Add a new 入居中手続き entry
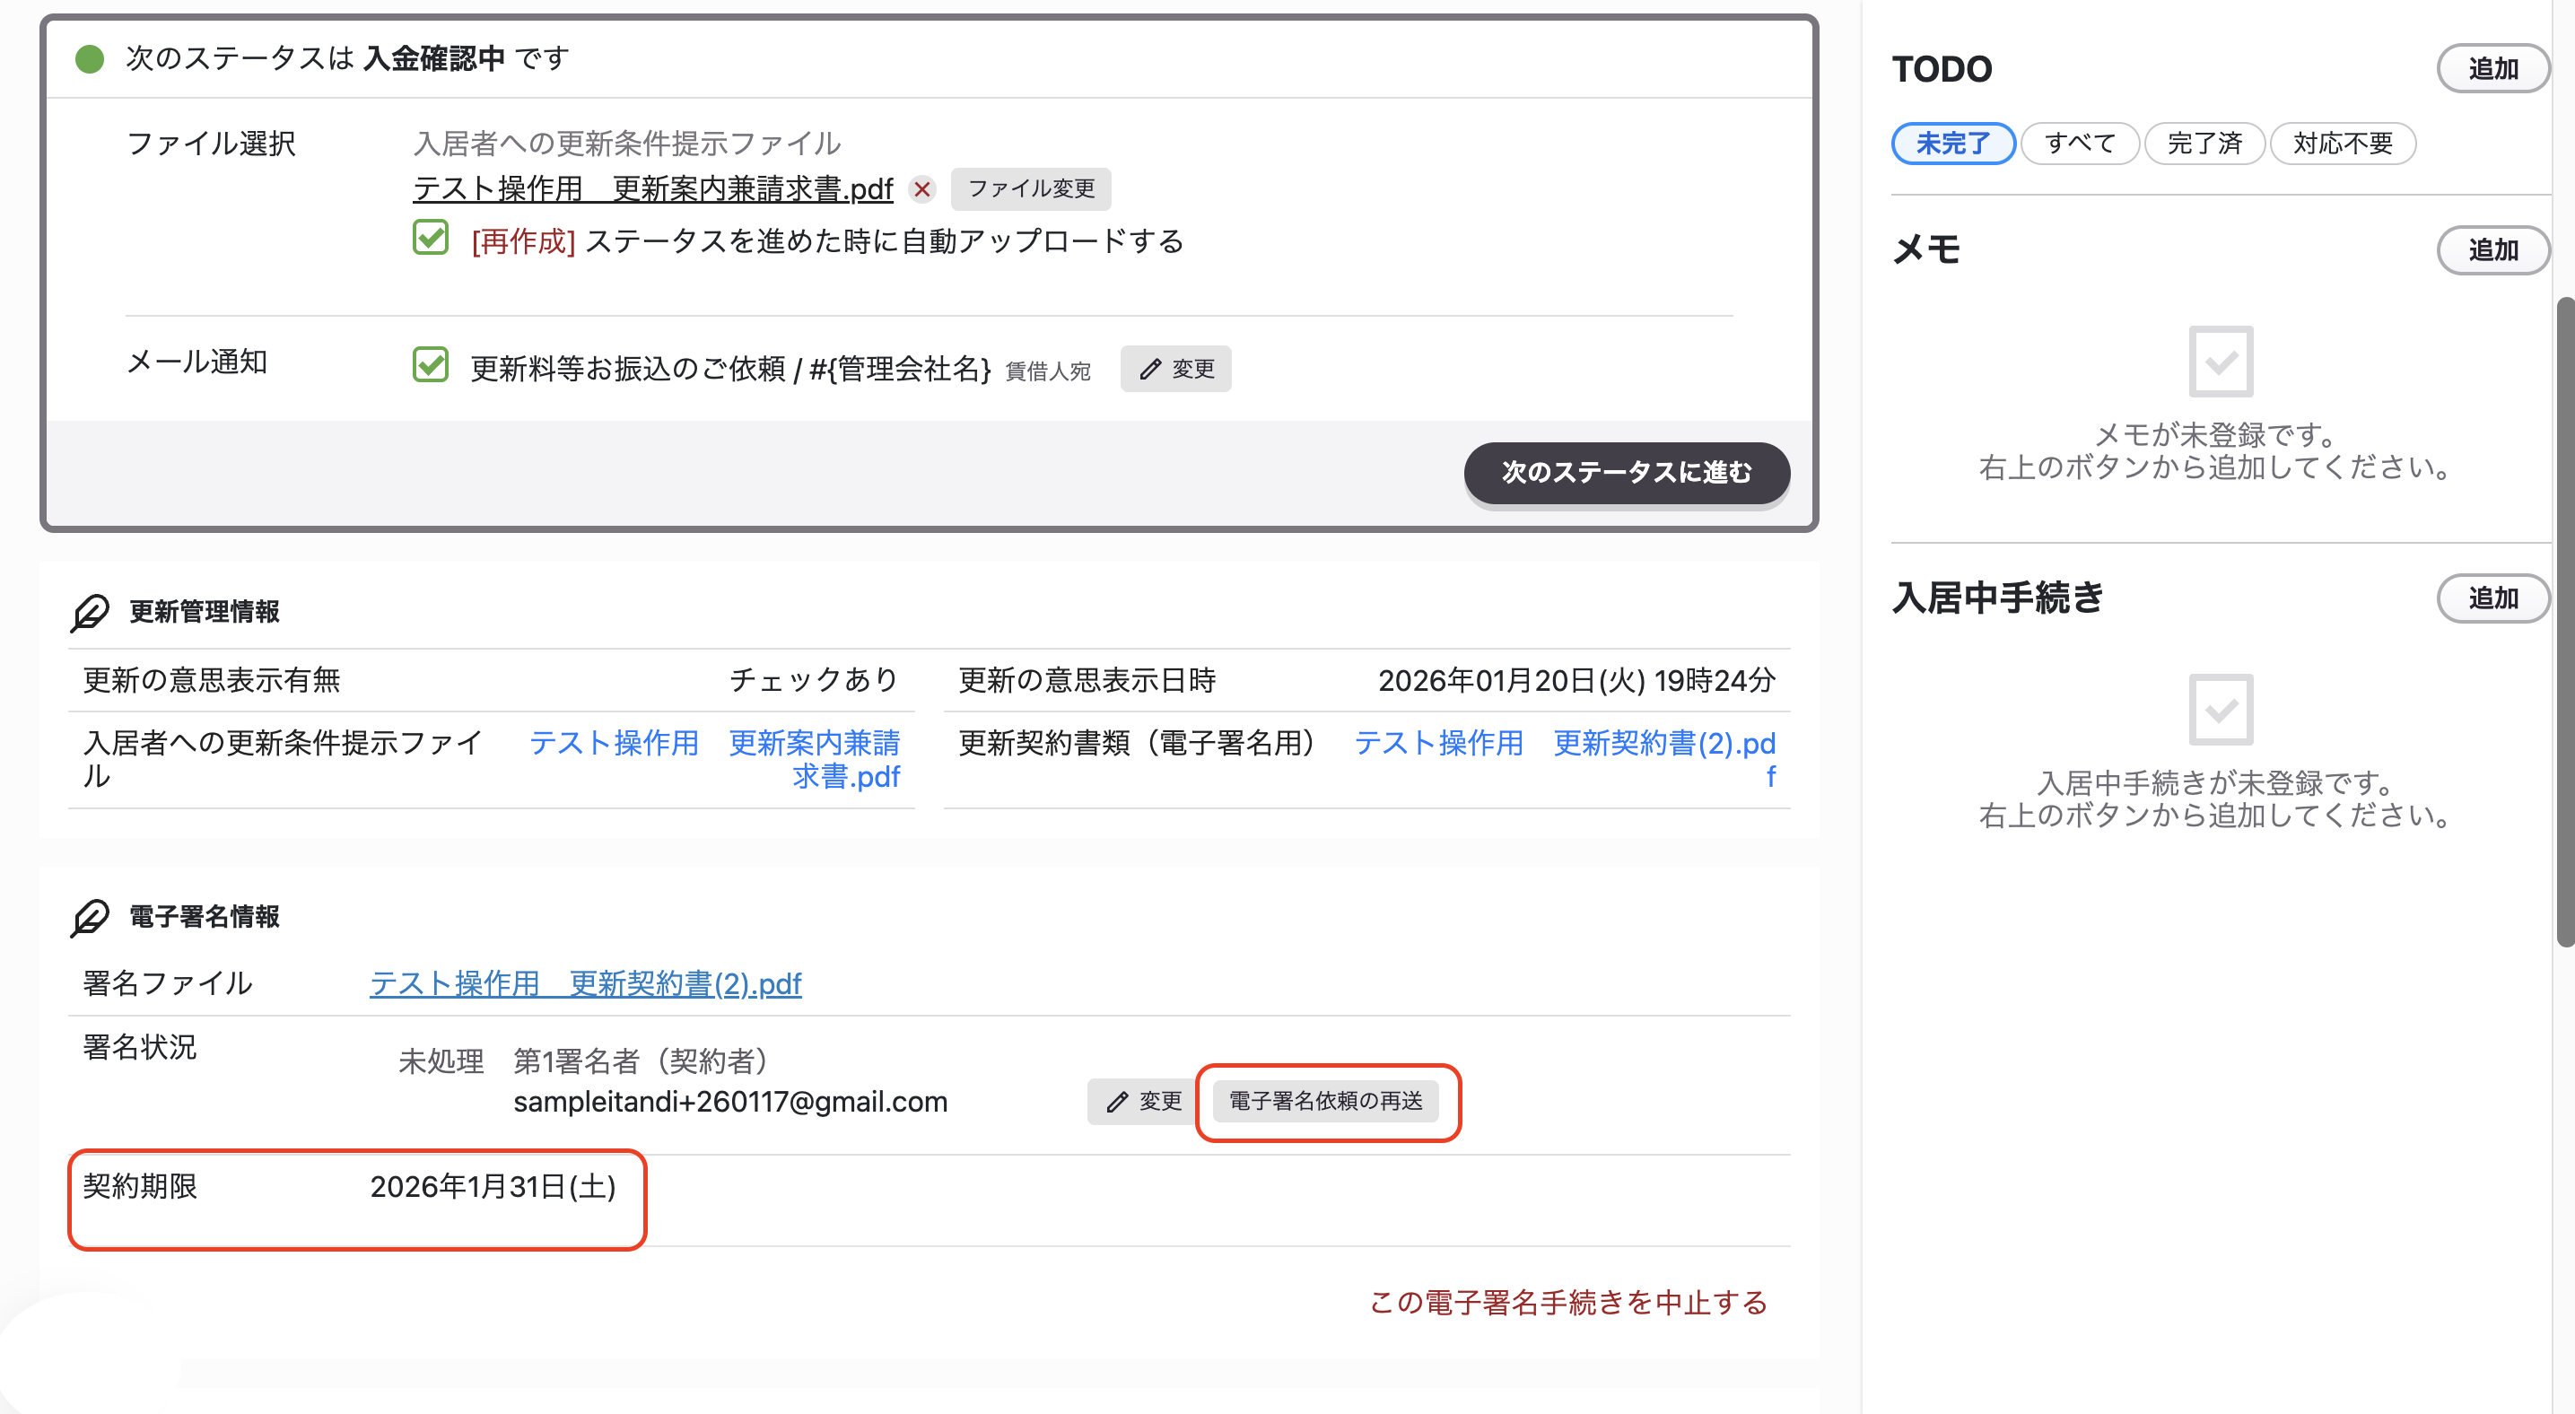The width and height of the screenshot is (2575, 1414). (2492, 598)
